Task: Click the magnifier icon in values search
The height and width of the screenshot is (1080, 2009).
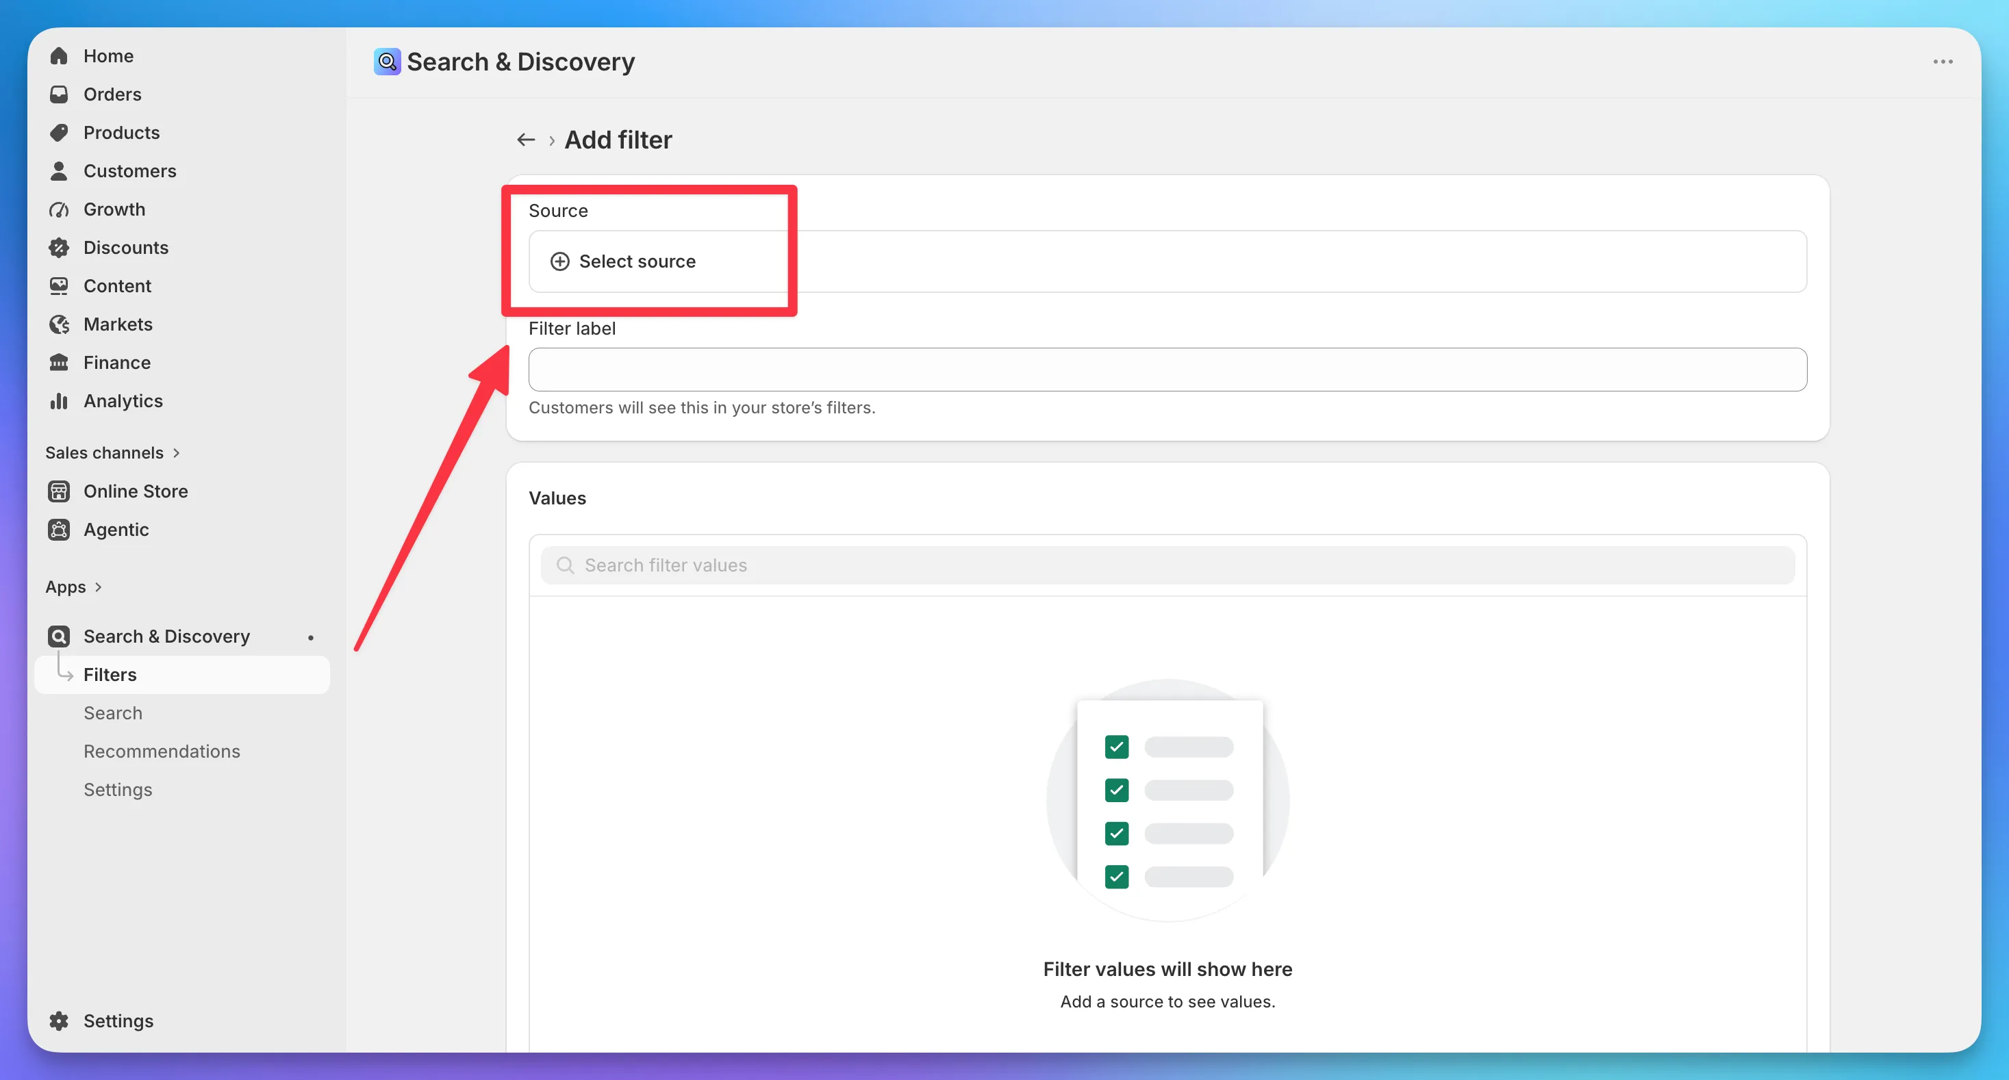Action: 566,565
